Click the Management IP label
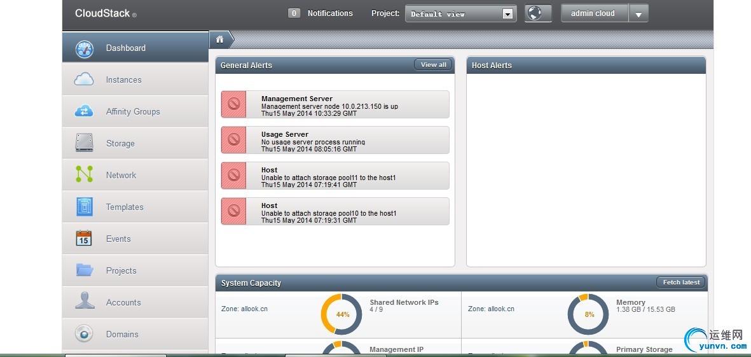 pos(397,349)
